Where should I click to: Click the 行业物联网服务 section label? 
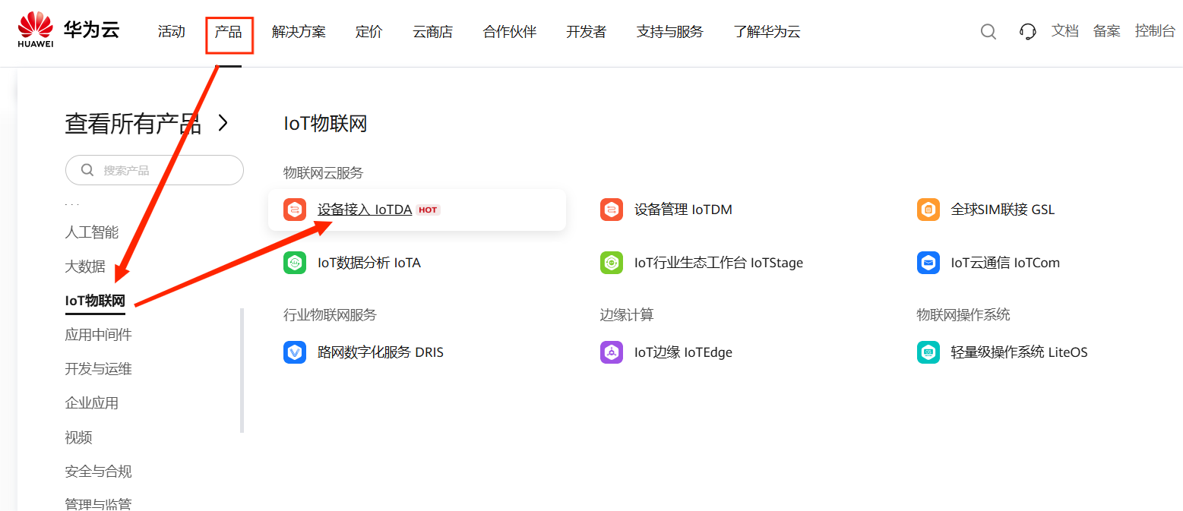click(330, 314)
